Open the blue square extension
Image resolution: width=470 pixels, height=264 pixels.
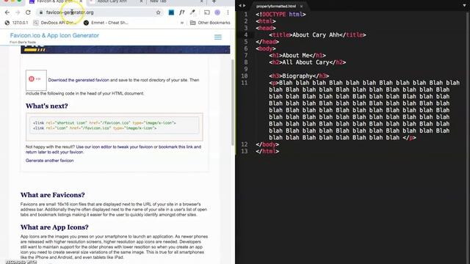point(171,12)
